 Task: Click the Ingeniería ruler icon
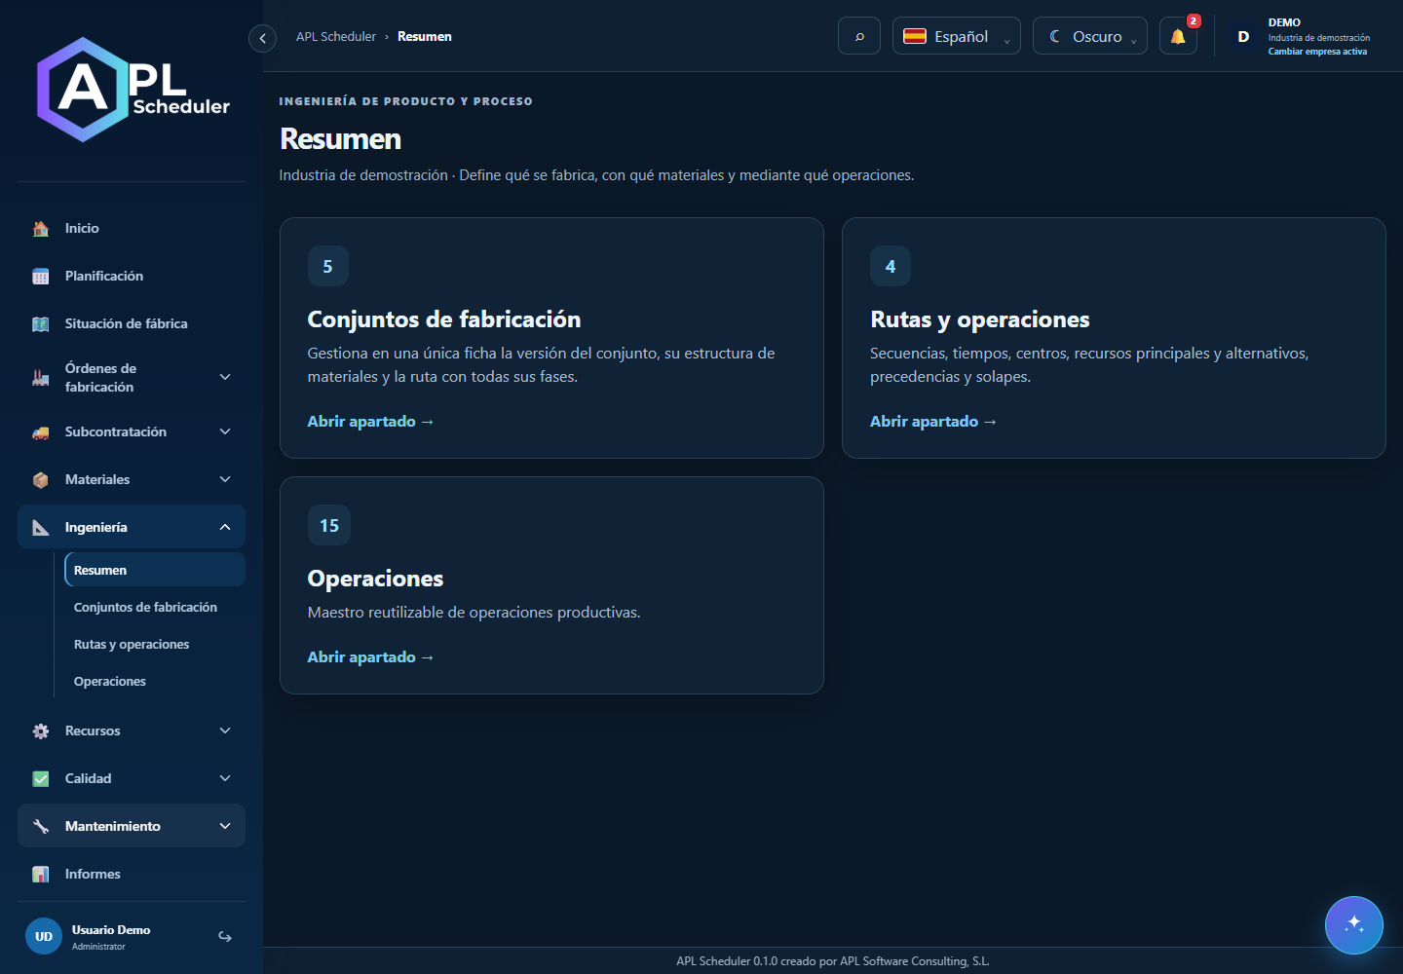40,528
